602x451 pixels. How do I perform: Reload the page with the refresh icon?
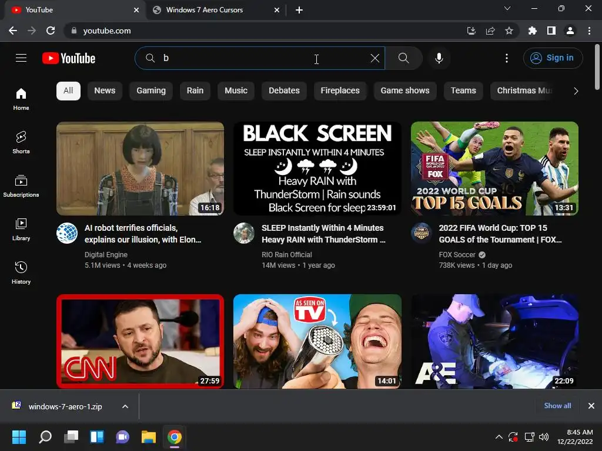point(51,31)
